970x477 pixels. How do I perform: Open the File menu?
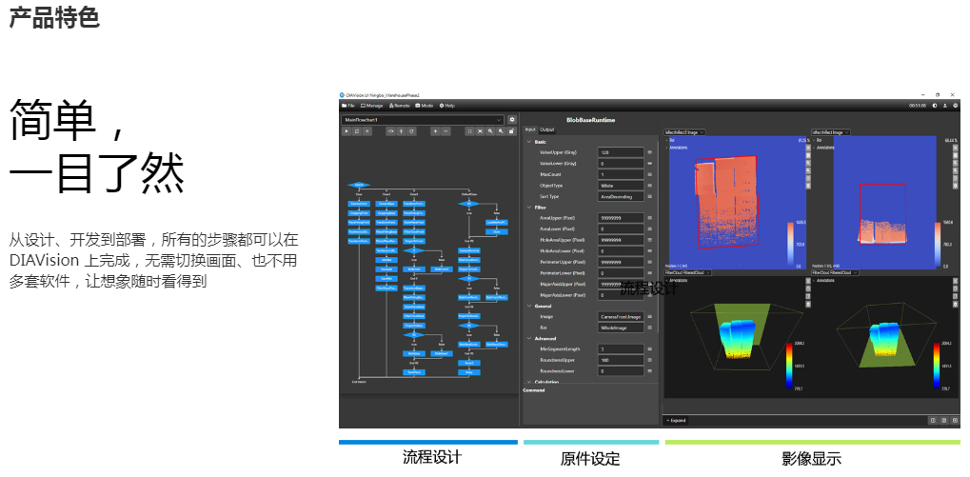[349, 106]
